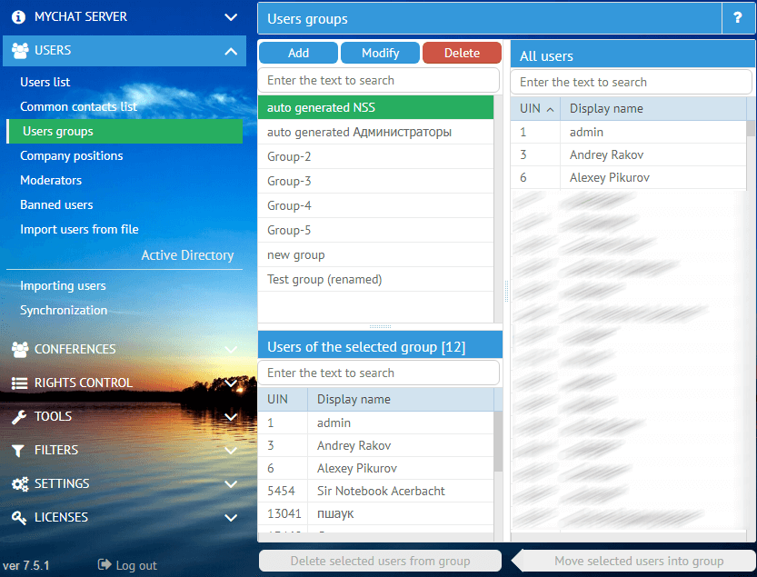757x577 pixels.
Task: Click the Rights Control list icon
Action: pos(20,383)
